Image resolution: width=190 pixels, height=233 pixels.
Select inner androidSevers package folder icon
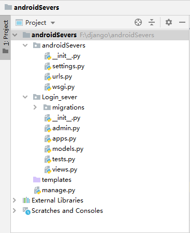click(37, 45)
